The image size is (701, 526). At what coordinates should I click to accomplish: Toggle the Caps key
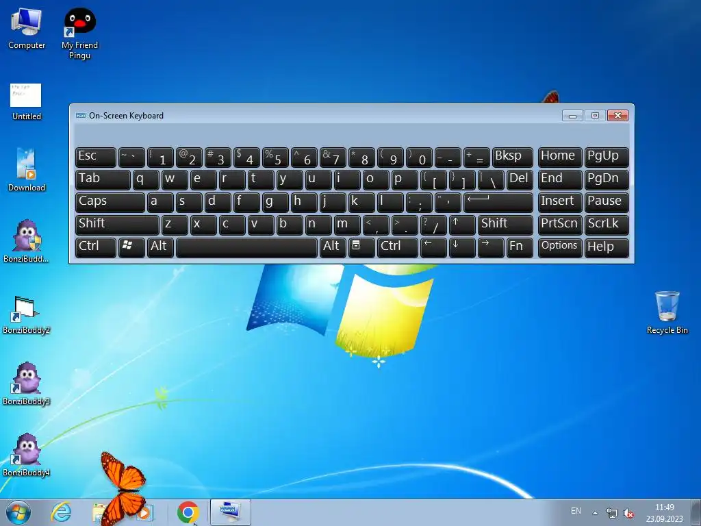(x=110, y=203)
